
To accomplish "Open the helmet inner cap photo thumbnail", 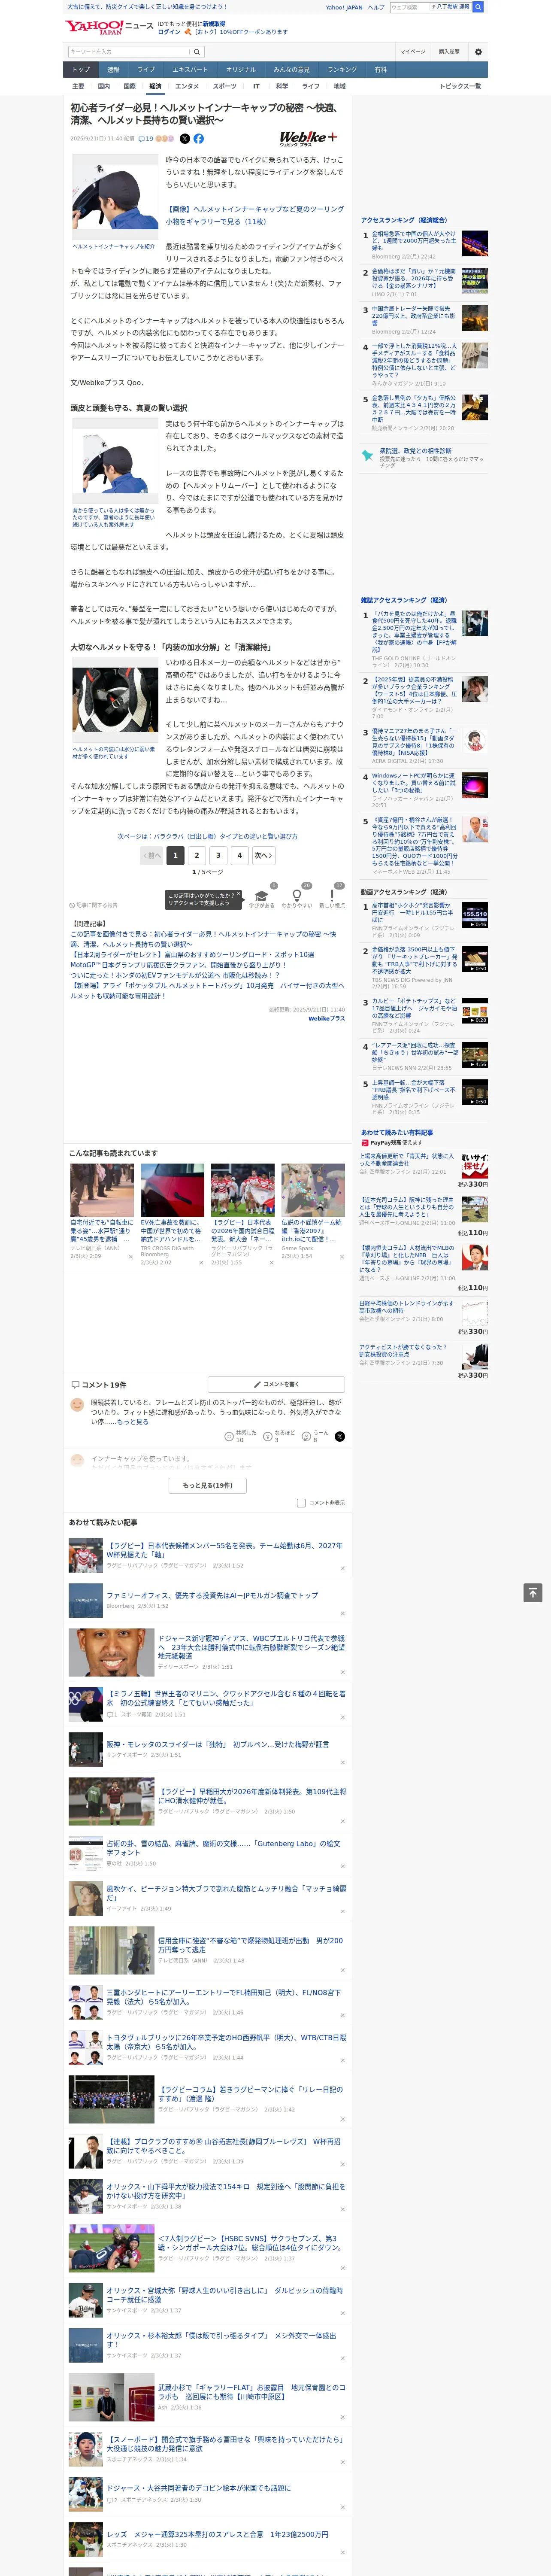I will tap(114, 196).
